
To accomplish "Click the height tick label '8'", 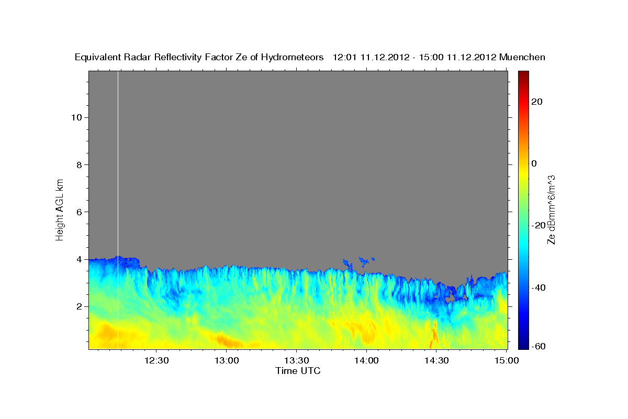I will point(80,164).
